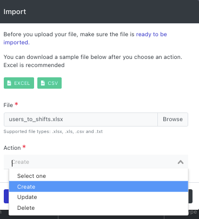This screenshot has width=199, height=219.
Task: Focus the Action search box showing Create
Action: click(x=96, y=162)
